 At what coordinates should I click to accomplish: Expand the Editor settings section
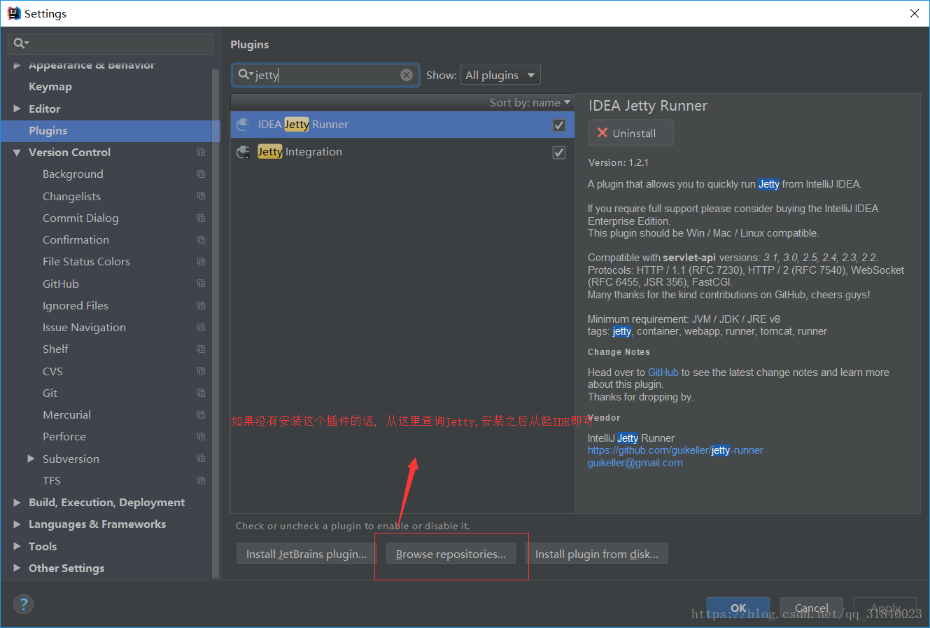[17, 109]
